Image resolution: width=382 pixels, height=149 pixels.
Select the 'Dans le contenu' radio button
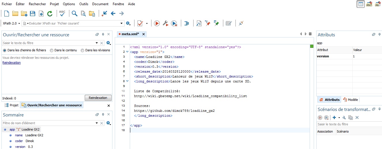(52, 50)
